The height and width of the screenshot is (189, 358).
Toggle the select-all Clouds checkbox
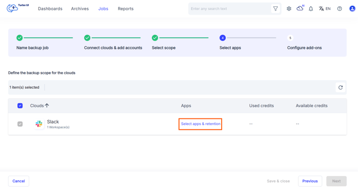[x=20, y=105]
